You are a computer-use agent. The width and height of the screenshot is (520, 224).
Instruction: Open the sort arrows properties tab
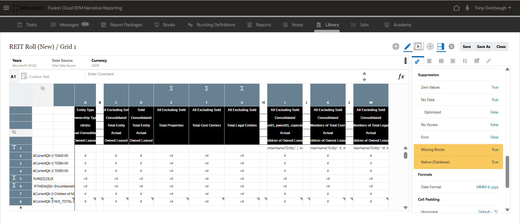(465, 61)
